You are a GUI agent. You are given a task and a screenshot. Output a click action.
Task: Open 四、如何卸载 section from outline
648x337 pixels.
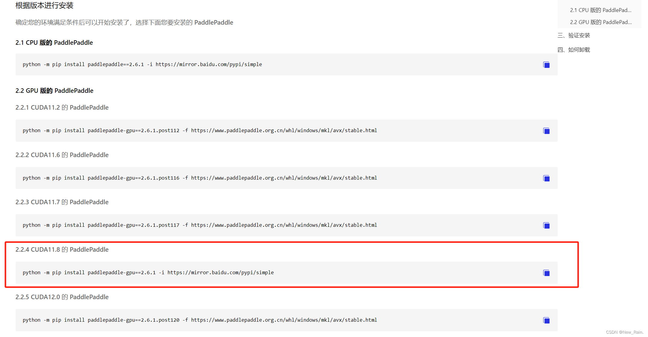(574, 50)
